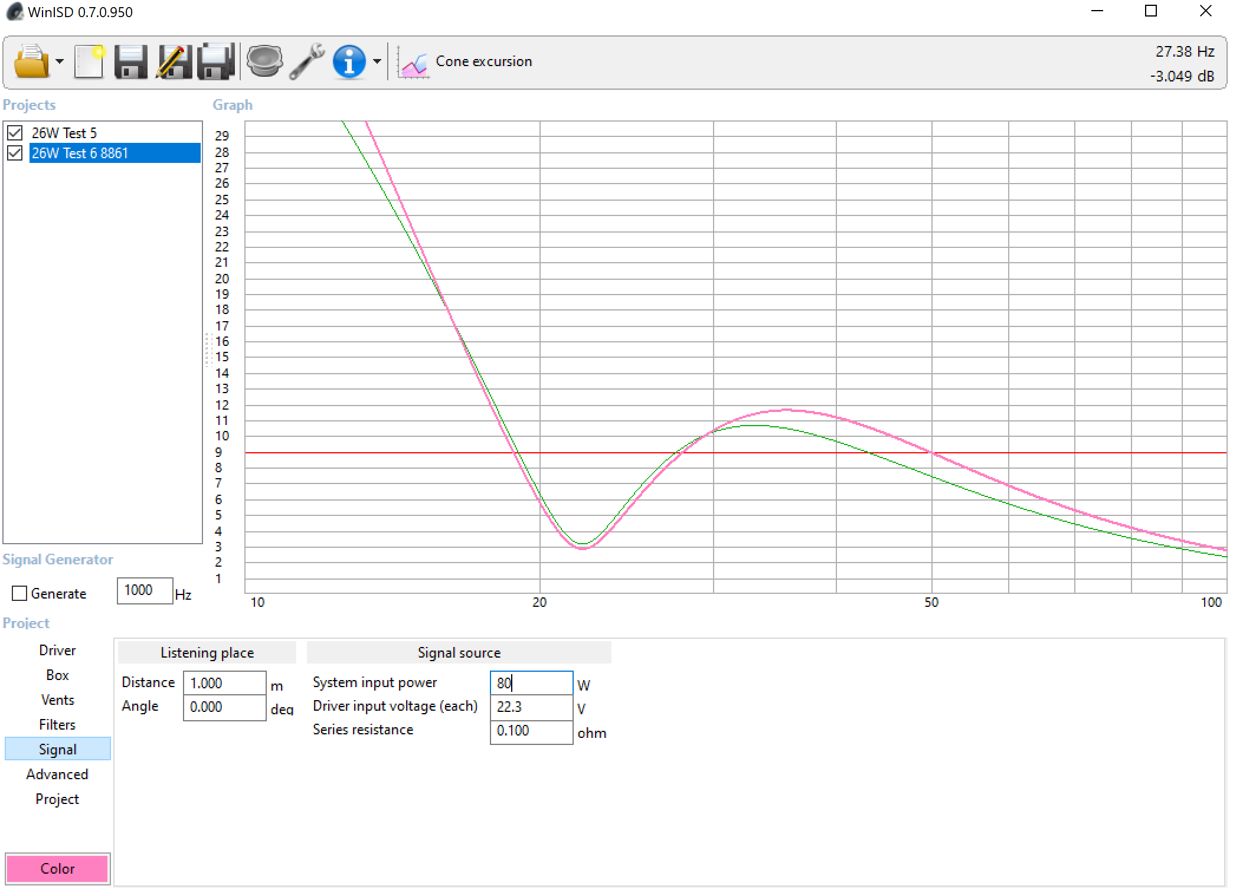Switch to the Box tab
1233x889 pixels.
pos(57,675)
